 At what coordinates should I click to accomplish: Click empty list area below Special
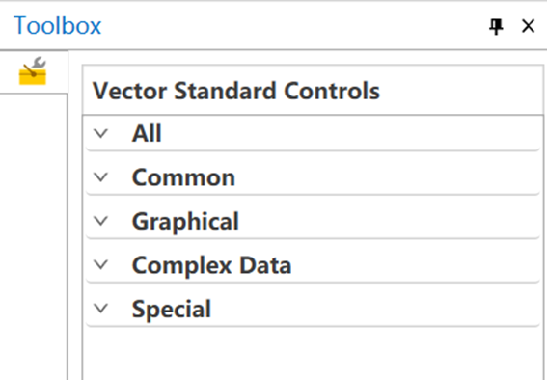[x=313, y=354]
